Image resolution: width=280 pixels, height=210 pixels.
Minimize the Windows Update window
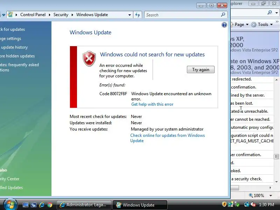coord(201,6)
